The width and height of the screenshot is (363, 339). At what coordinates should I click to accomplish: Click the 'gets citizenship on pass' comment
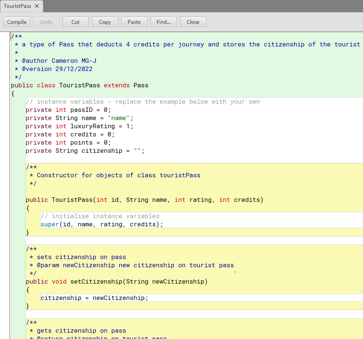pos(78,331)
